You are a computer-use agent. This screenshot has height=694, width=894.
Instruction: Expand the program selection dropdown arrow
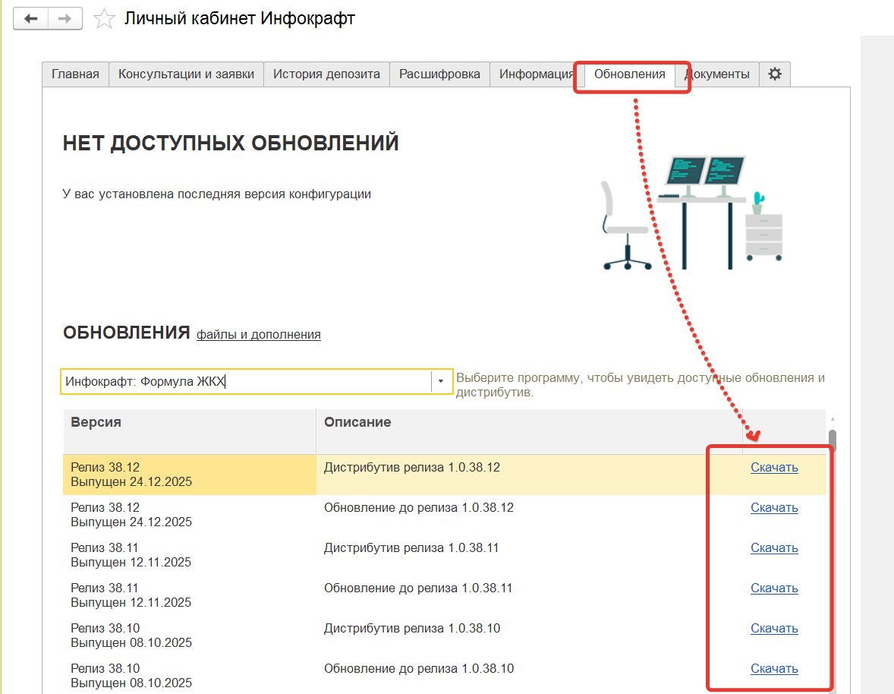tap(441, 381)
